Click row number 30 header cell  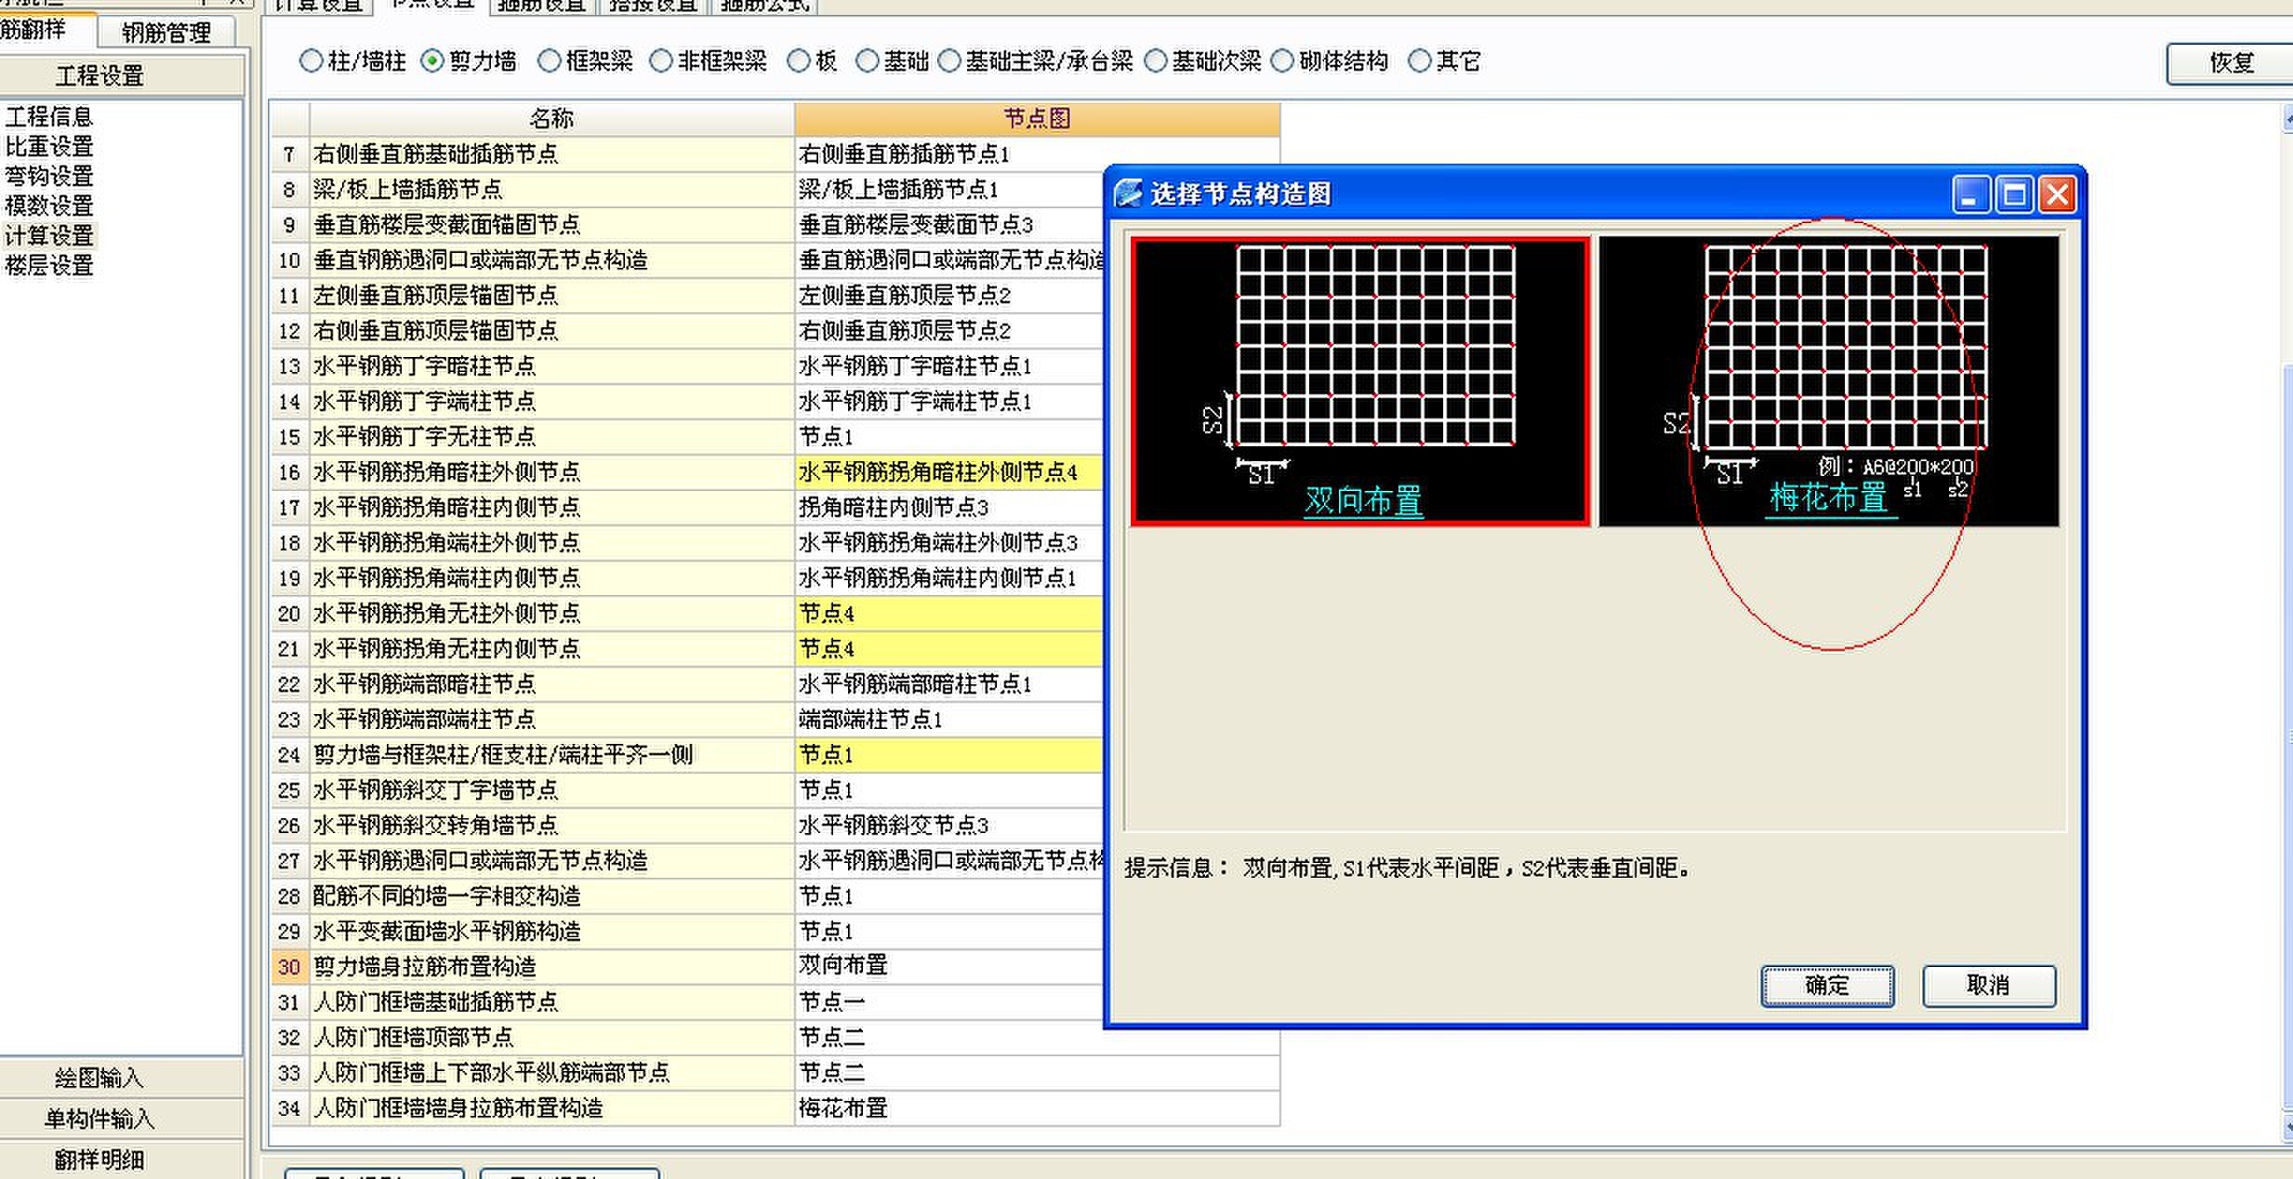[289, 967]
